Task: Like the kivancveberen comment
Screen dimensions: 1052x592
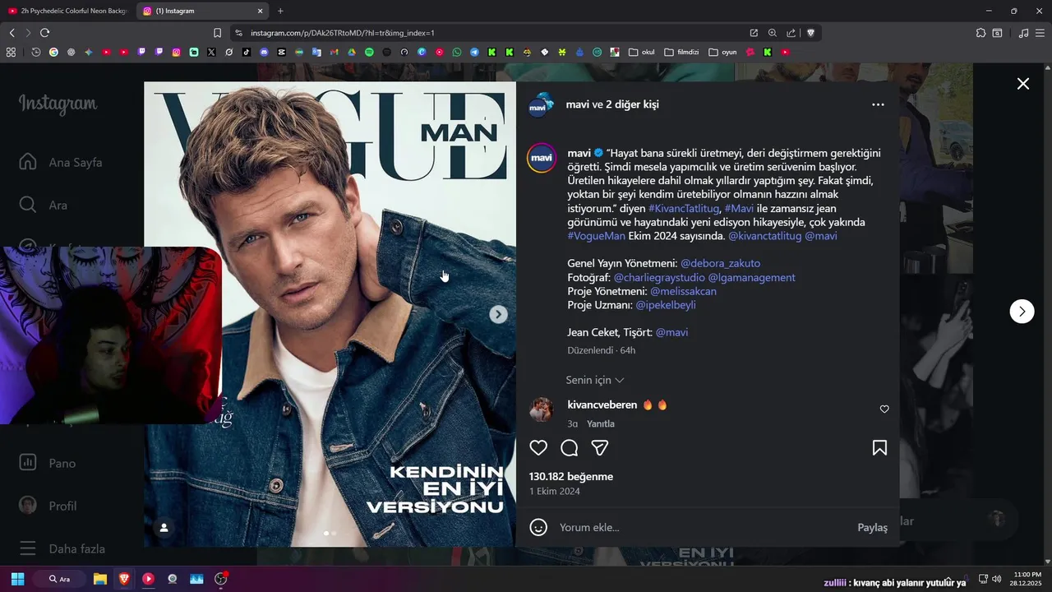Action: [884, 409]
